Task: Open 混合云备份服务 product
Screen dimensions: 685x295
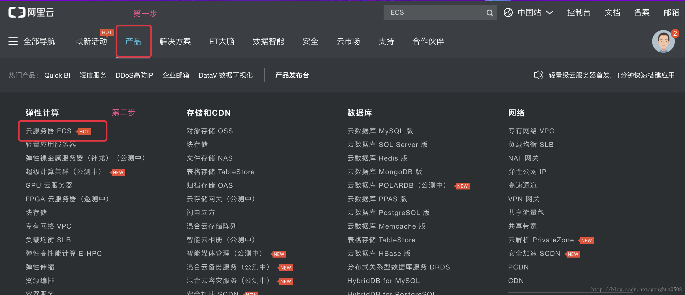Action: pyautogui.click(x=229, y=267)
